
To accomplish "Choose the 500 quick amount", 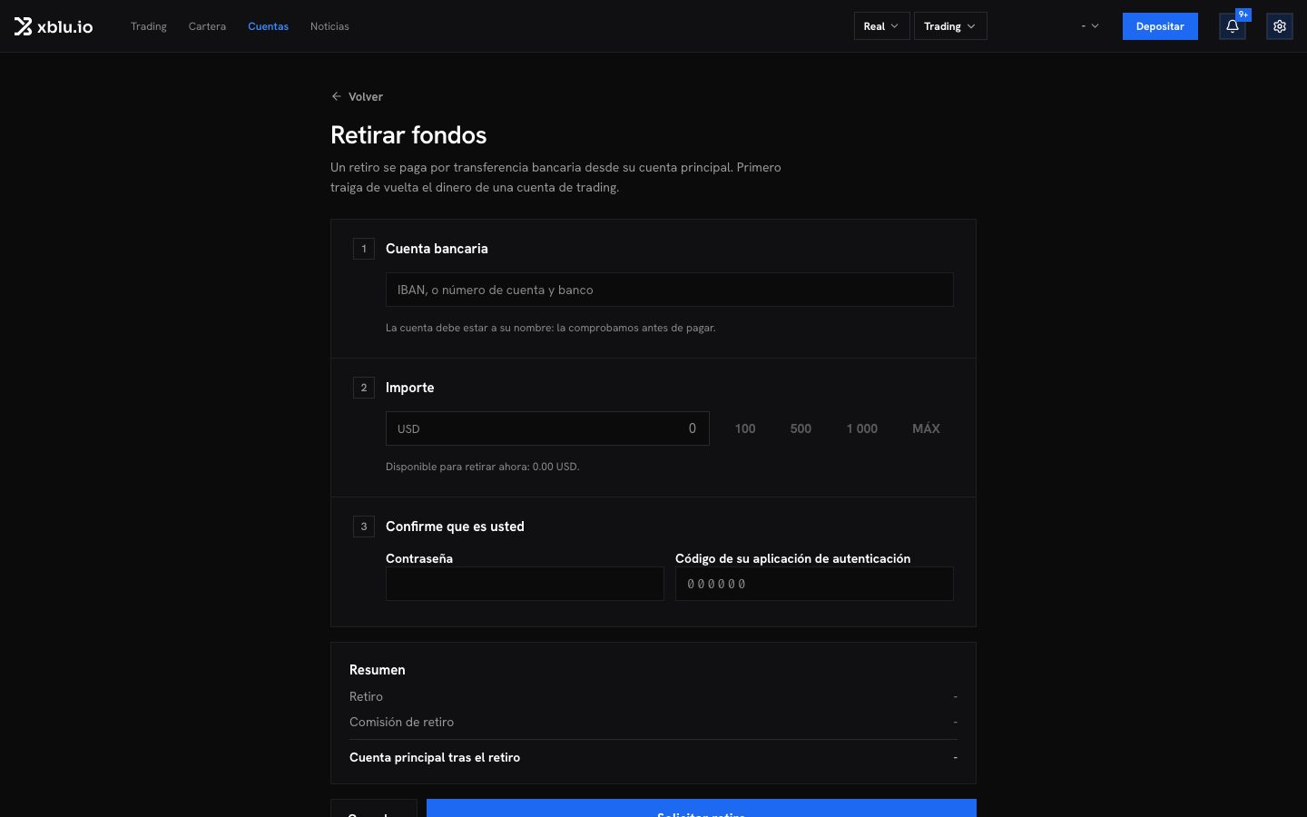I will point(801,428).
